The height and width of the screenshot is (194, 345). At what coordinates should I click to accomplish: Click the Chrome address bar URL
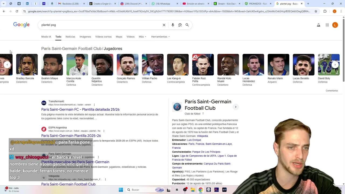[x=169, y=11]
